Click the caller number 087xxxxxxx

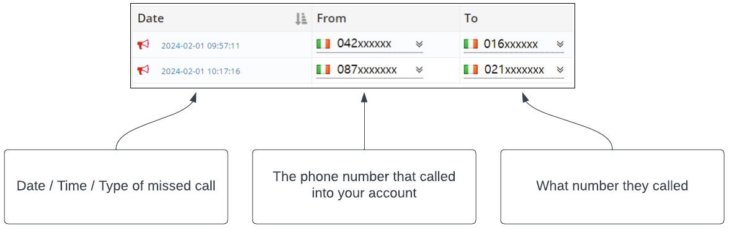pyautogui.click(x=367, y=69)
